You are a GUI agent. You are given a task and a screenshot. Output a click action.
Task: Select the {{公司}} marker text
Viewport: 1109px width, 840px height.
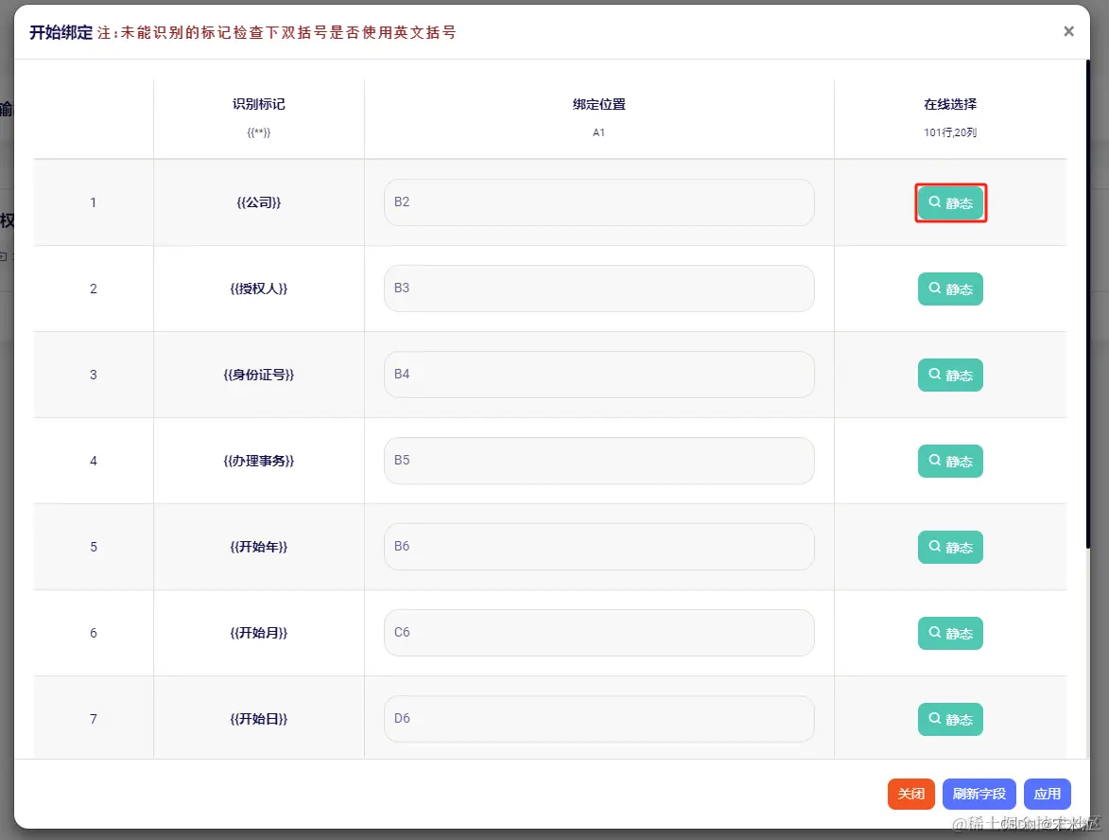[259, 202]
